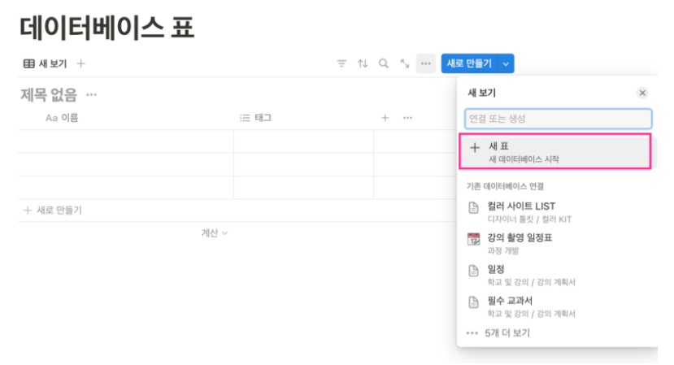Click the 강의 촬영 일정표 calendar icon

click(473, 239)
